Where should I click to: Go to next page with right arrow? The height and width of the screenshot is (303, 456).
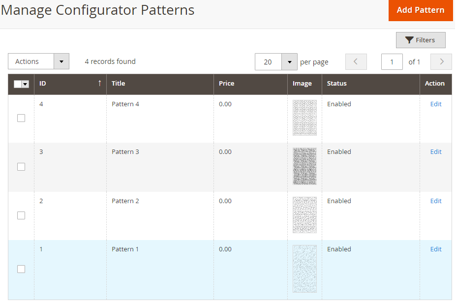441,61
